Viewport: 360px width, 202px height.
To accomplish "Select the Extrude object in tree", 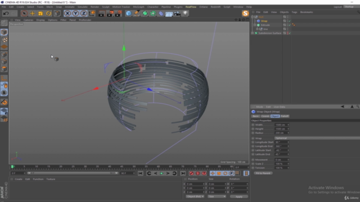I will click(265, 25).
